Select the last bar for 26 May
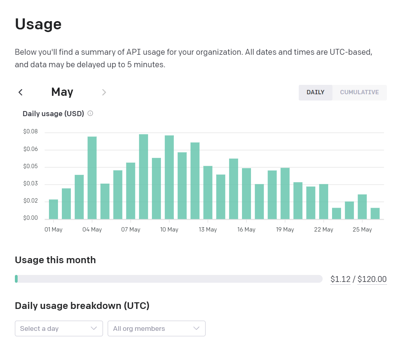Image resolution: width=399 pixels, height=341 pixels. tap(375, 214)
